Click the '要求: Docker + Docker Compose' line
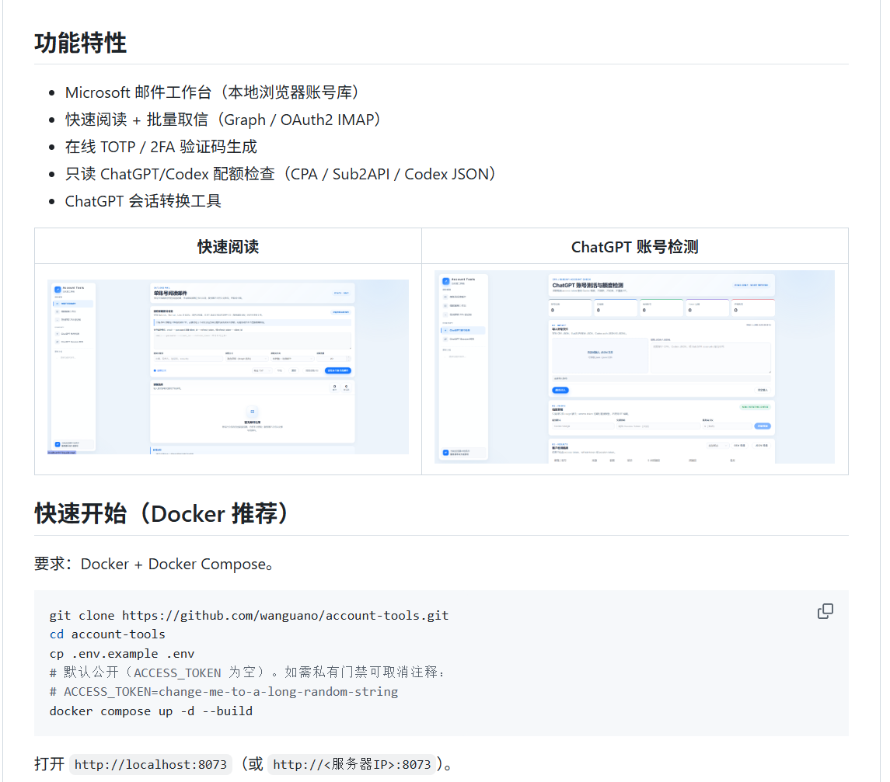Viewport: 890px width, 782px height. (x=153, y=565)
